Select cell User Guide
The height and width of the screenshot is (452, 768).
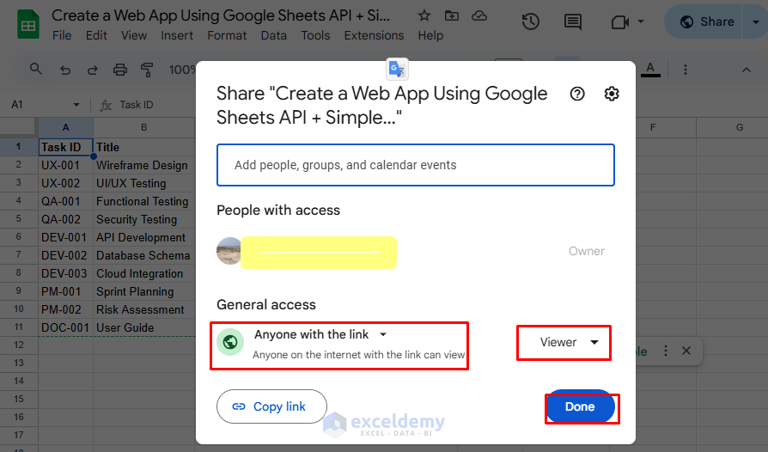[144, 328]
